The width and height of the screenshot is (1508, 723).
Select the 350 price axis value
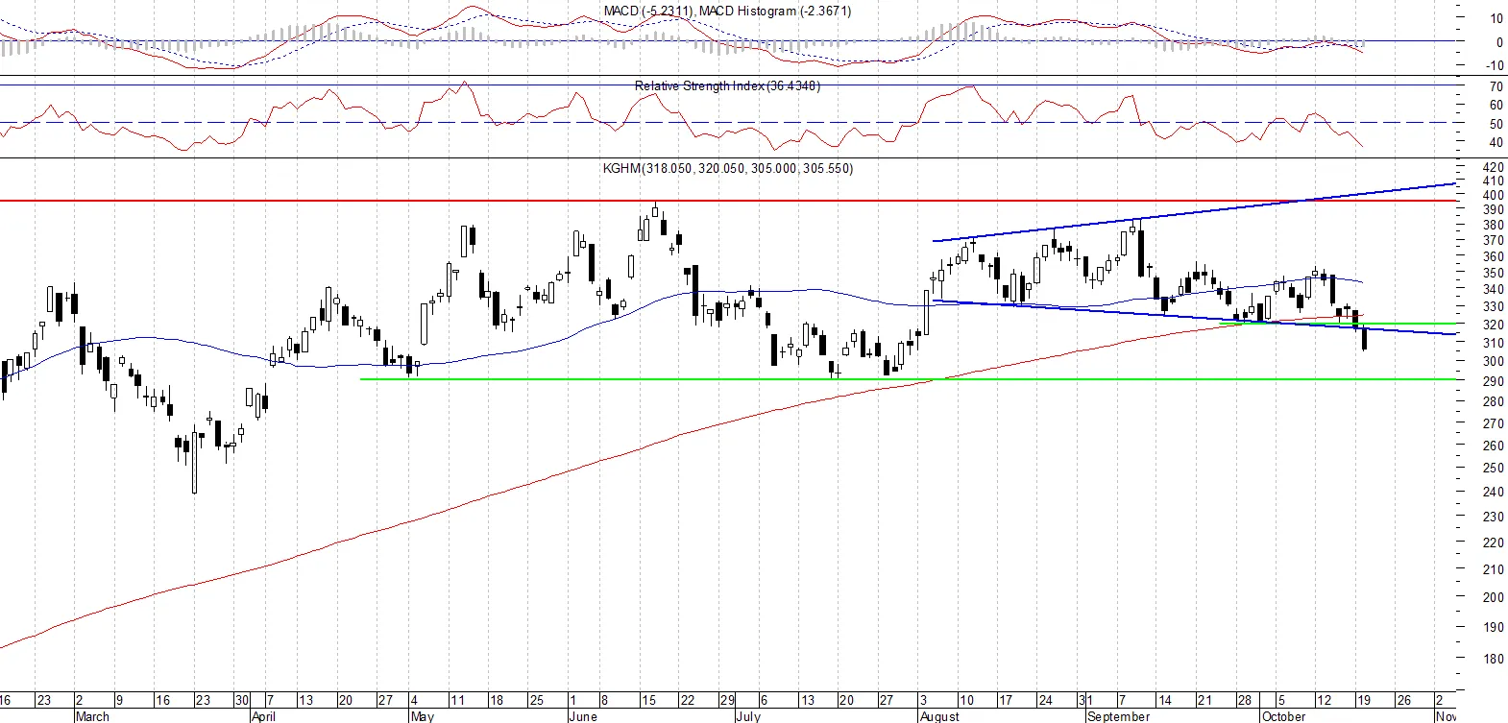click(1494, 273)
